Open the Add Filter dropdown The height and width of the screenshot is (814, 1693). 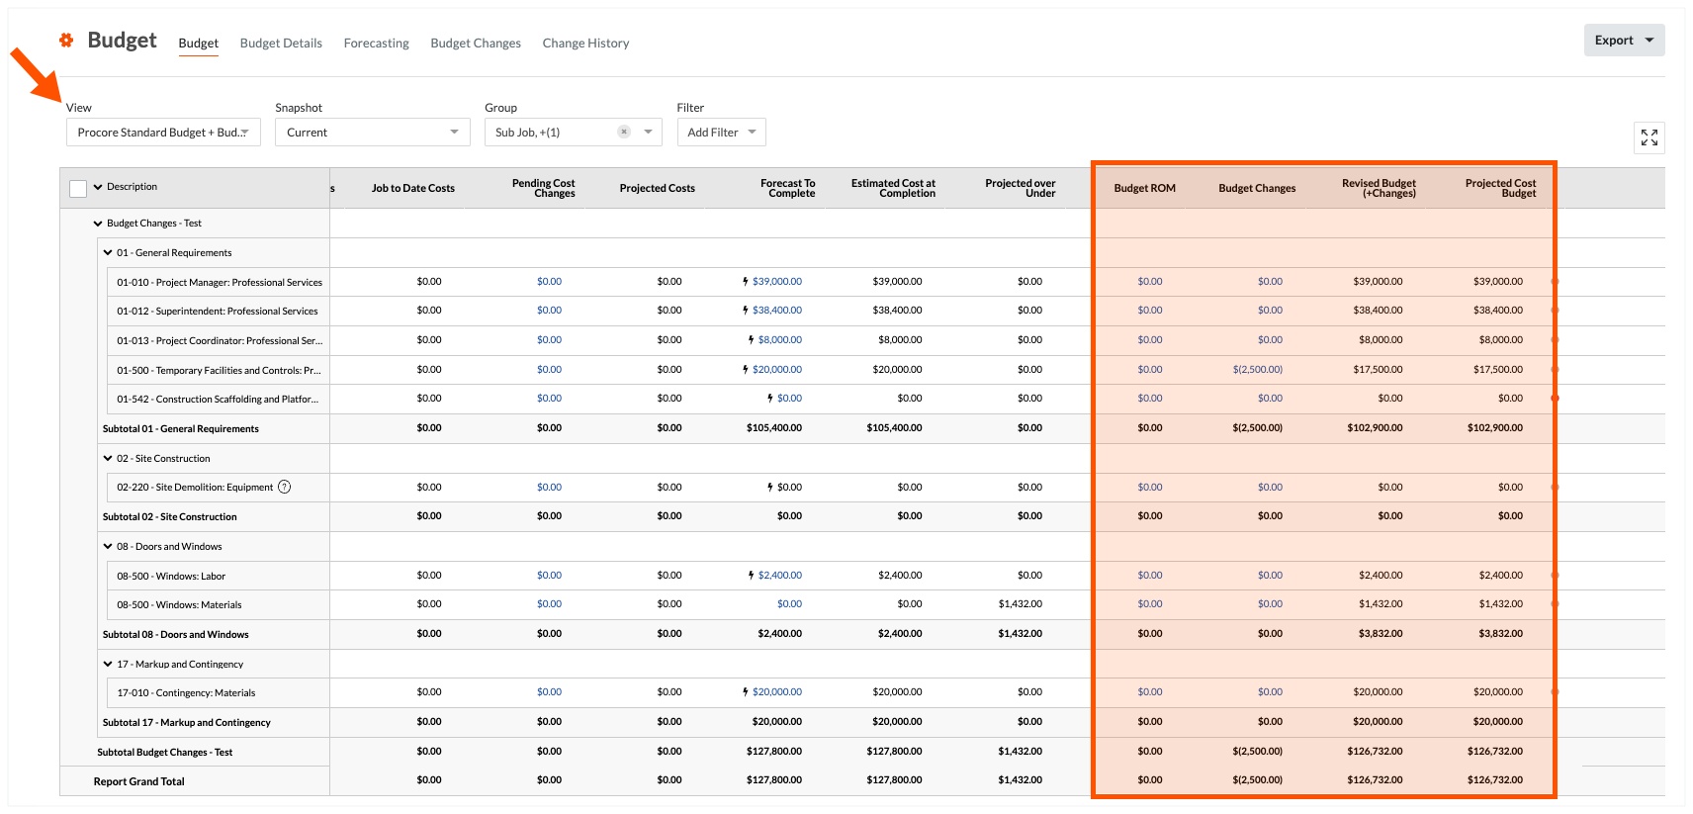pos(721,133)
